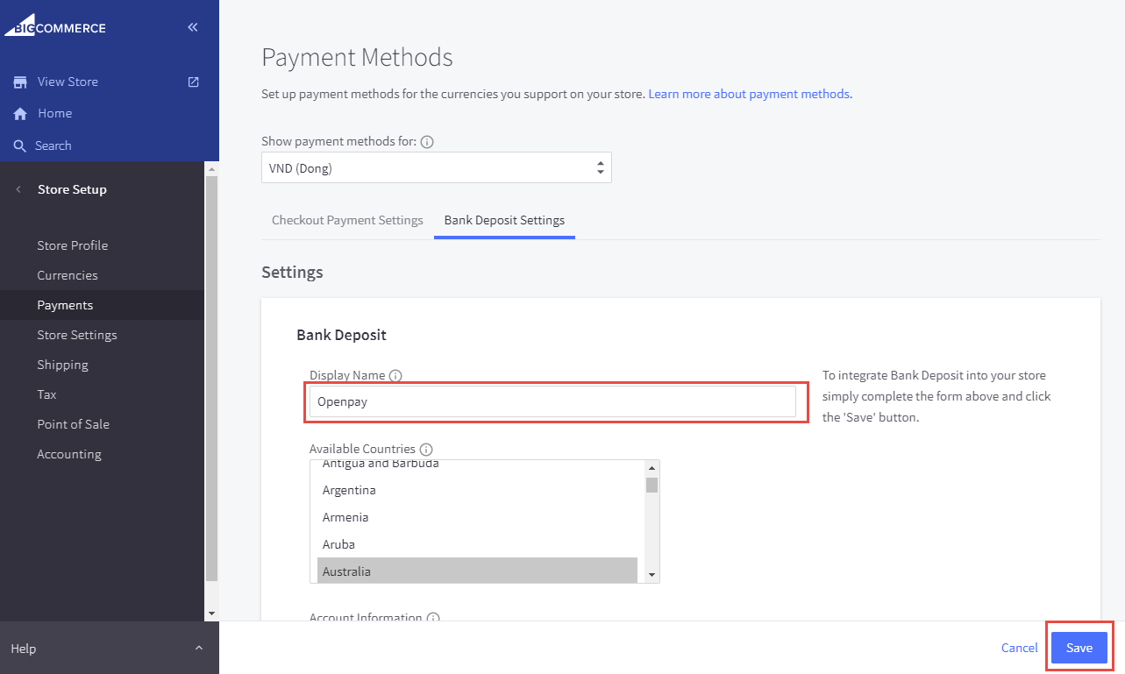Click the countries list scrollbar thumb
Screen dimensions: 1125x674
pyautogui.click(x=652, y=486)
